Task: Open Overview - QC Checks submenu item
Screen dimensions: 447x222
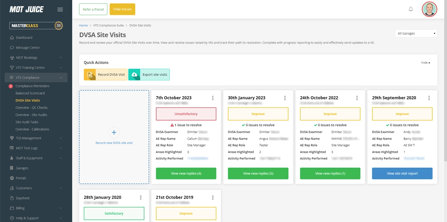Action: coord(31,108)
